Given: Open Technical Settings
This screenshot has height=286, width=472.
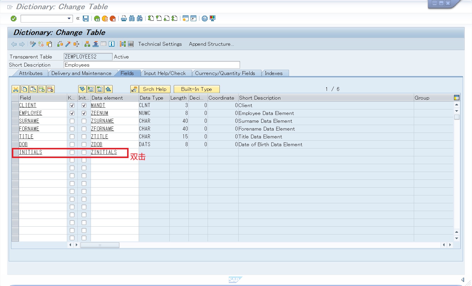Looking at the screenshot, I should tap(160, 44).
